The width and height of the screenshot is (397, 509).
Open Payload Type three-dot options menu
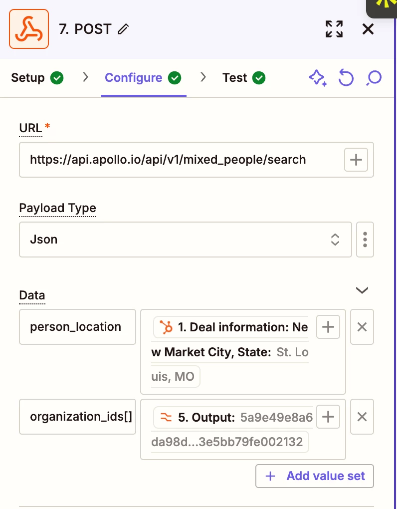366,240
